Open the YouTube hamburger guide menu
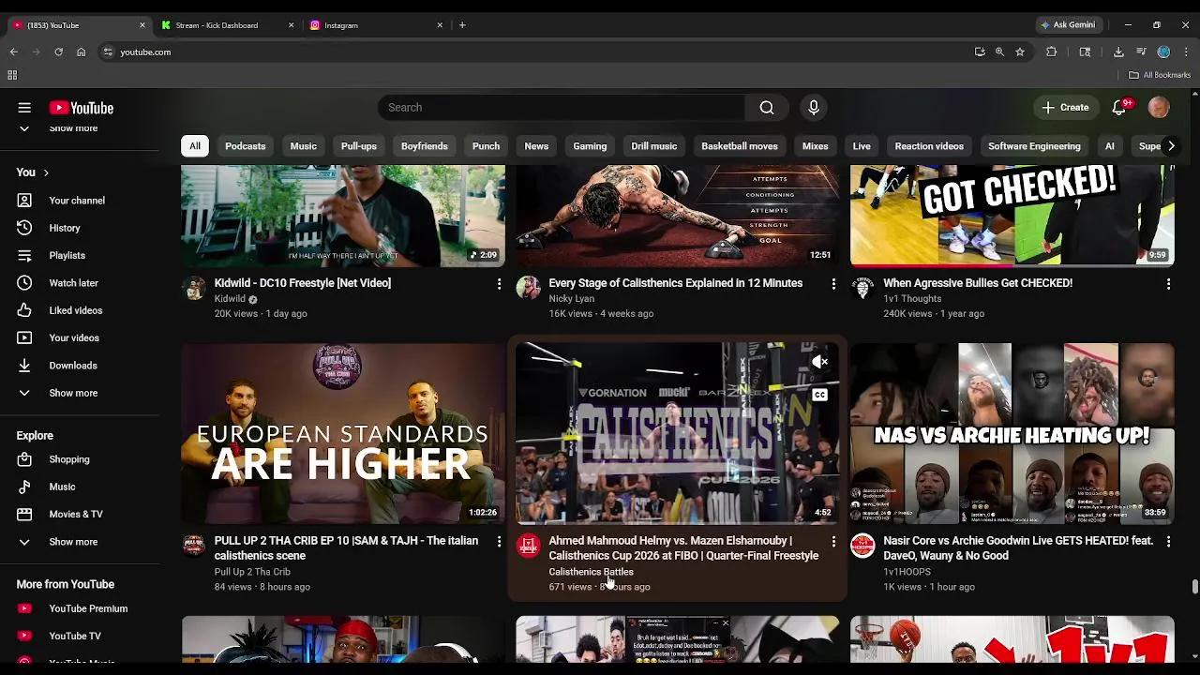Image resolution: width=1200 pixels, height=675 pixels. 24,108
